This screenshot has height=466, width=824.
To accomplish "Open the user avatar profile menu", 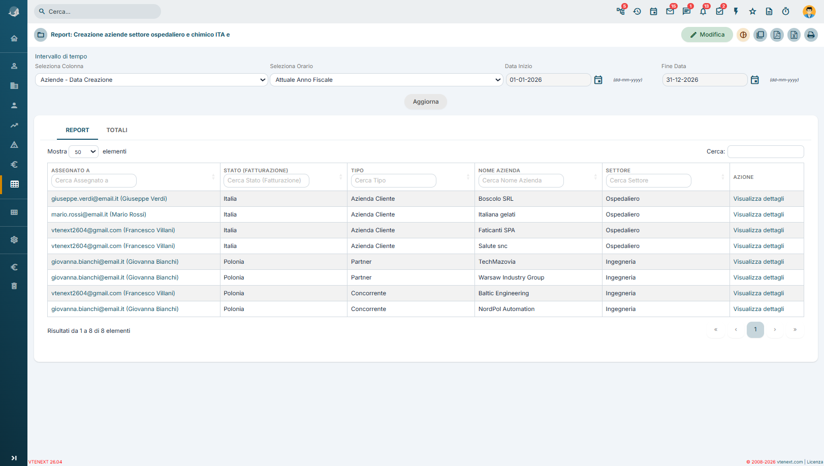I will coord(809,11).
